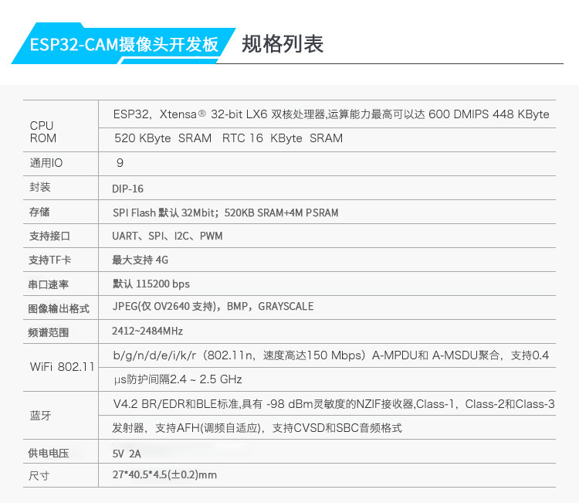The width and height of the screenshot is (579, 503).
Task: Select the 频谱范围 label
Action: (x=49, y=332)
